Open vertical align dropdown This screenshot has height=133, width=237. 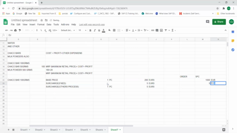coord(134,30)
